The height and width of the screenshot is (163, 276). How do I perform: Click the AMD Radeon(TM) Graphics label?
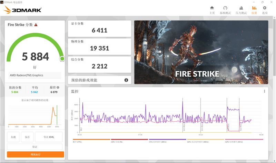click(27, 75)
